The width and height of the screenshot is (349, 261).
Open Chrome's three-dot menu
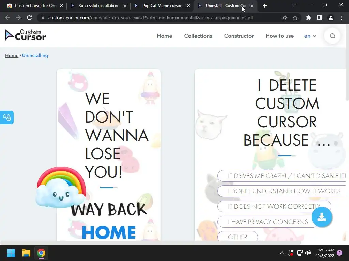[x=342, y=18]
